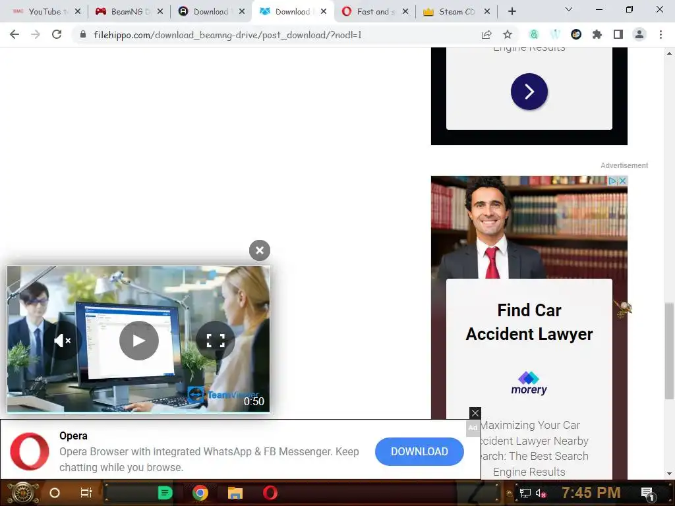Open the Extensions puzzle-piece menu
This screenshot has height=506, width=675.
pos(597,34)
